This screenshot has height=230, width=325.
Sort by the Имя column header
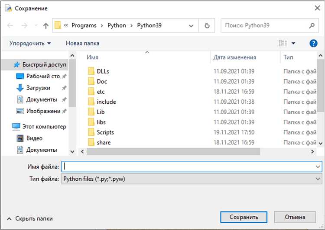pyautogui.click(x=92, y=57)
